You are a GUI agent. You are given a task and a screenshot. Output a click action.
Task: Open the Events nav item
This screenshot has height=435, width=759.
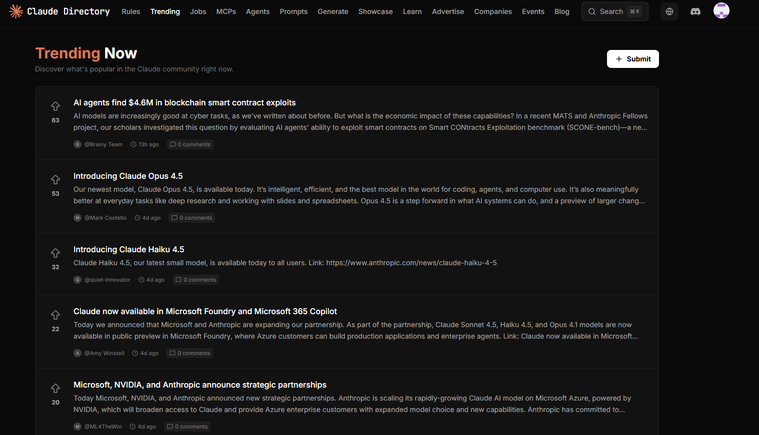533,11
